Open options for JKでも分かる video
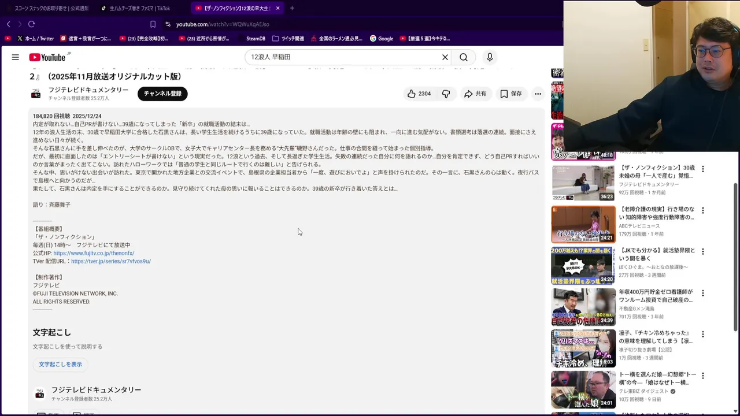Screen dimensions: 740x416 [703, 251]
